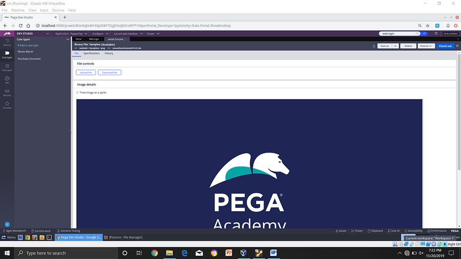Click the lock icon beside Save as
The height and width of the screenshot is (259, 461).
[x=374, y=46]
